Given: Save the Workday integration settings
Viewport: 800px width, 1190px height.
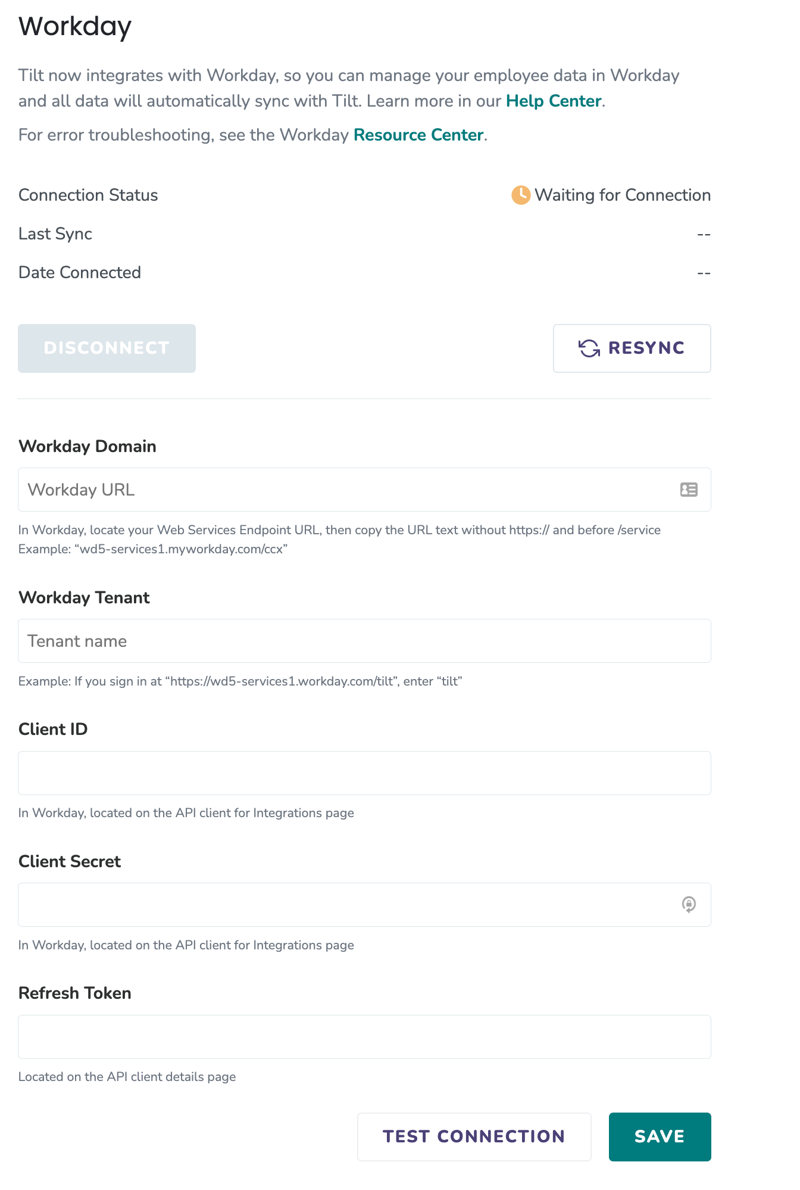Looking at the screenshot, I should point(660,1136).
